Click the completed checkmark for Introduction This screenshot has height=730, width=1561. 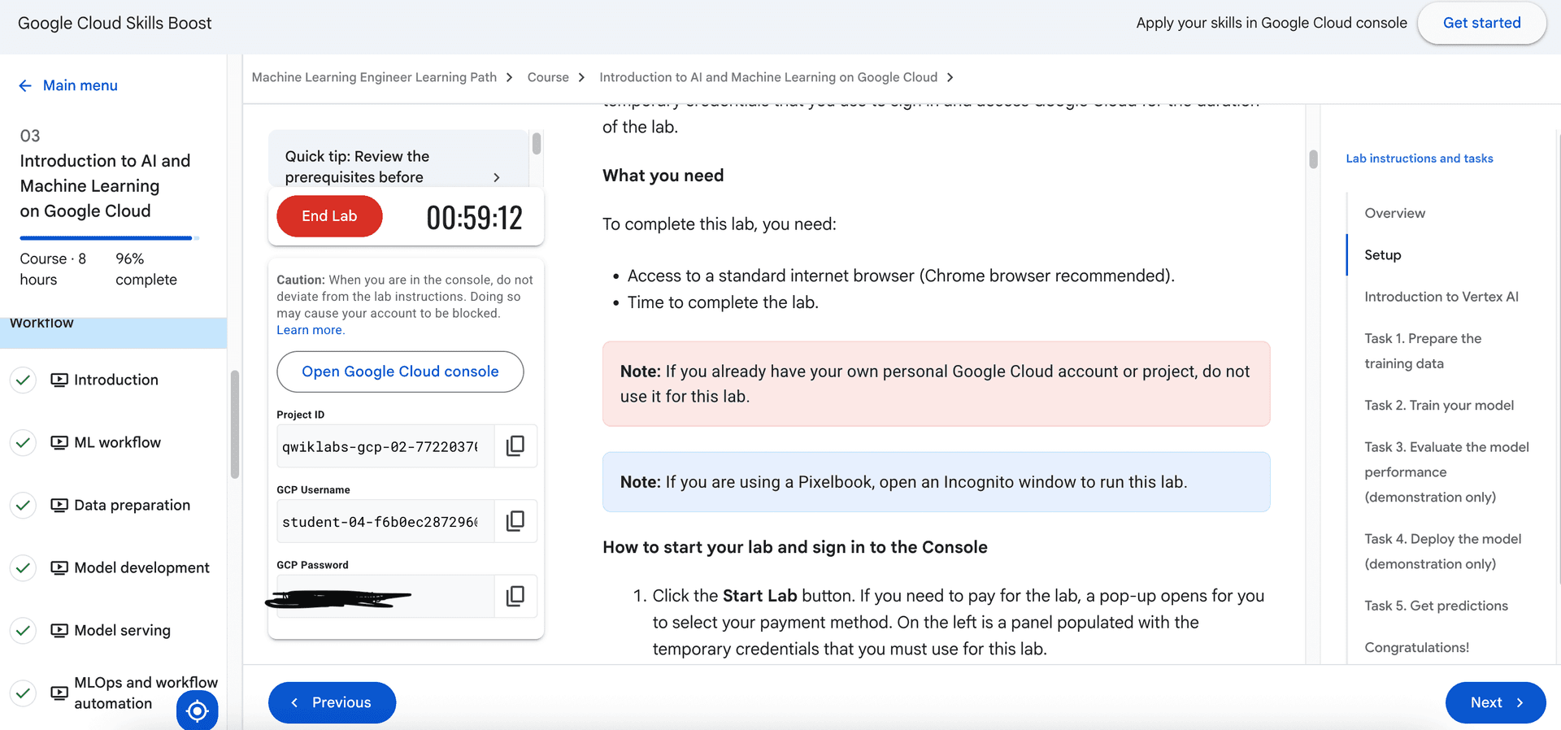pyautogui.click(x=24, y=380)
